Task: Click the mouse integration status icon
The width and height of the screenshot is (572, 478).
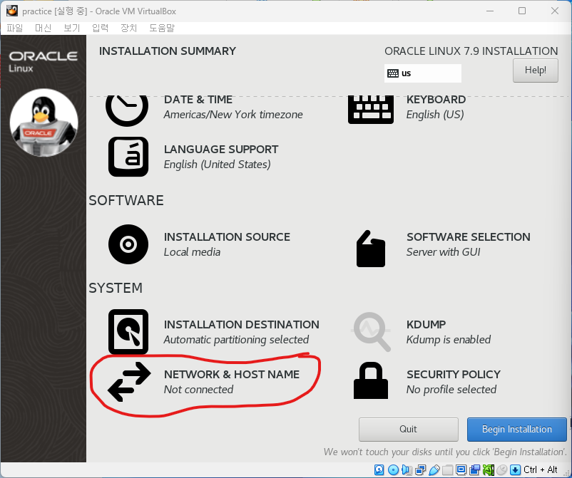Action: coord(502,469)
